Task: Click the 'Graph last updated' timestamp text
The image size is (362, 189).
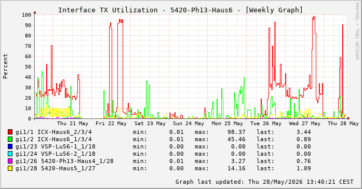Action: (264, 182)
